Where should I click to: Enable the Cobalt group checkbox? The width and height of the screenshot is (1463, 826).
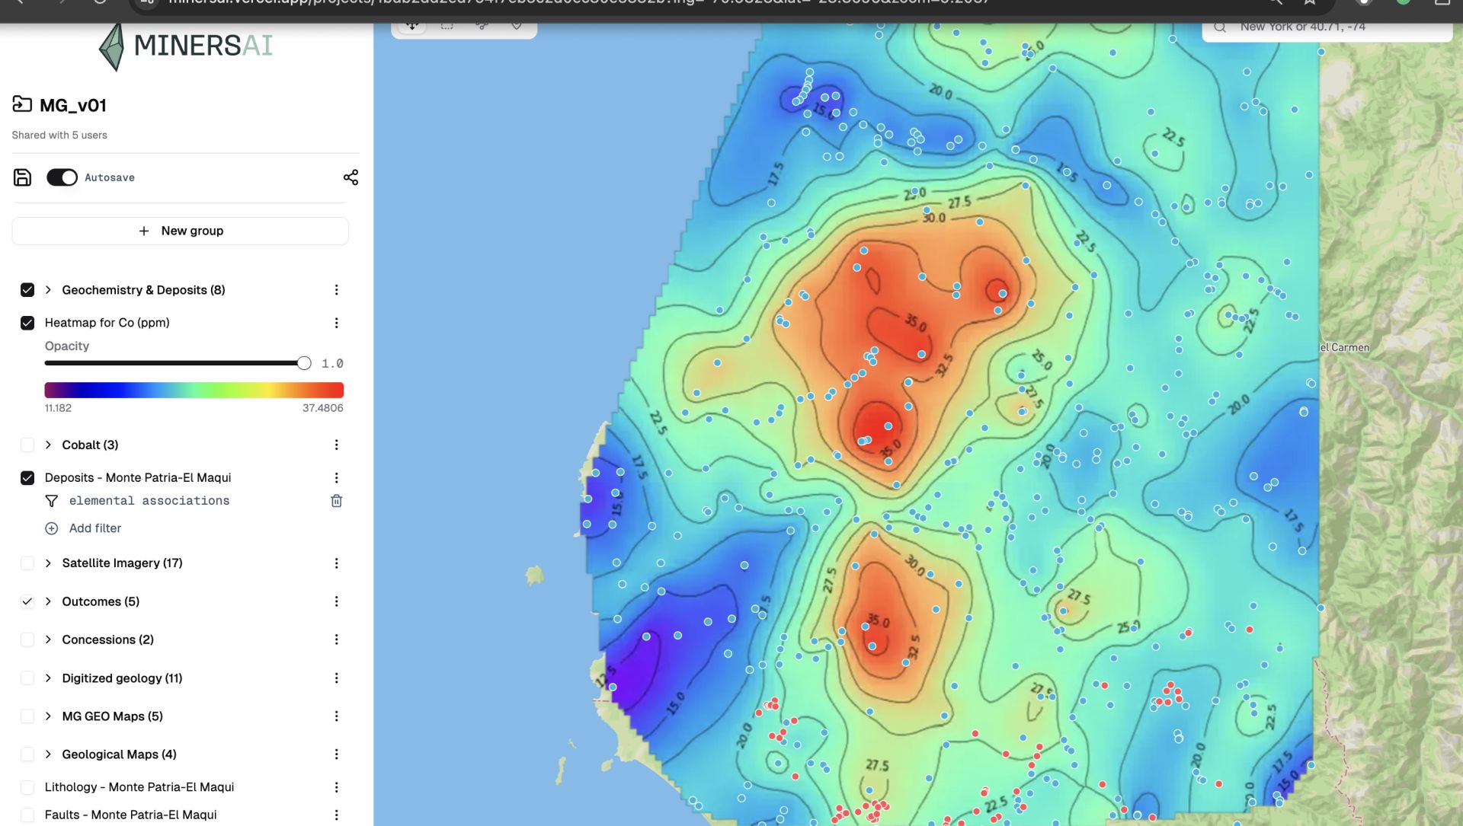point(27,445)
